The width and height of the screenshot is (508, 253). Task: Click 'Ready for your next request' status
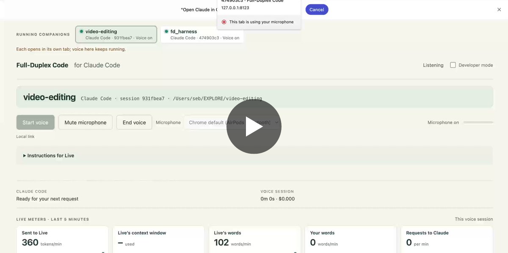click(x=47, y=199)
